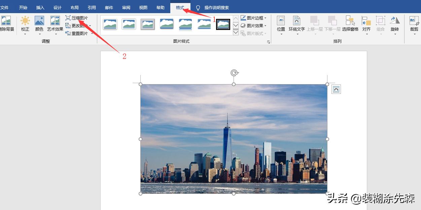Switch to the 插入 tab

40,7
